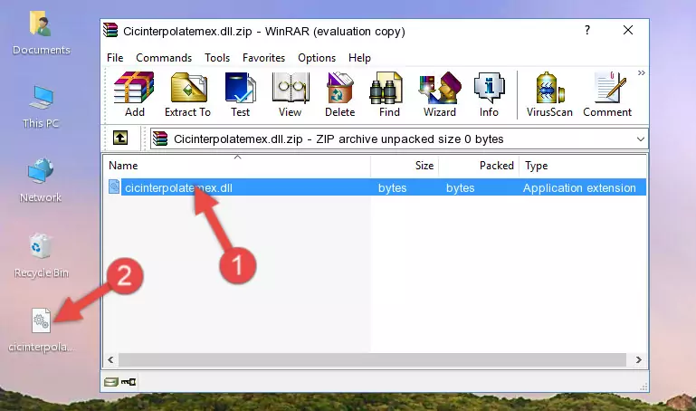Open the Help menu
696x411 pixels.
click(359, 58)
